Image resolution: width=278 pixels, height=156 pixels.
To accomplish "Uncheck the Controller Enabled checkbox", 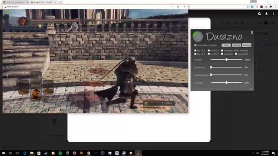I will 195,45.
